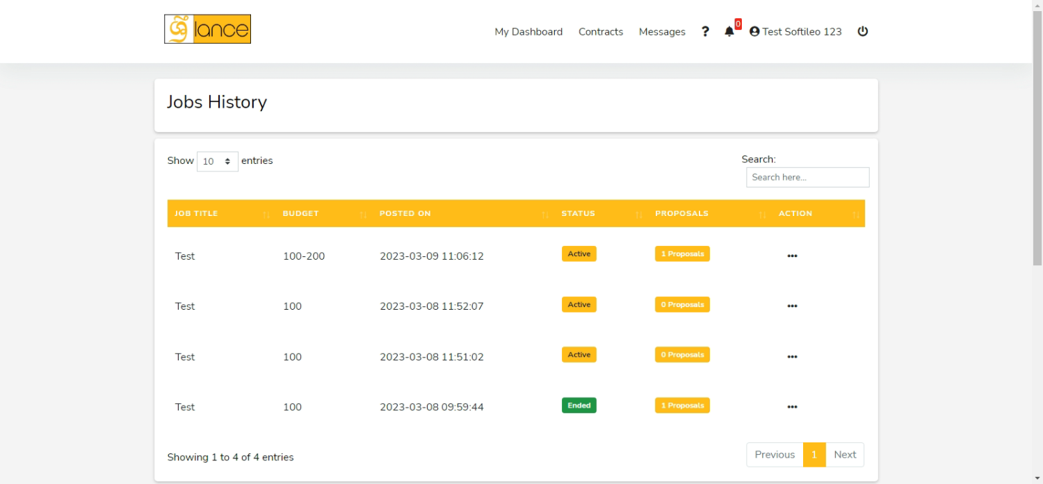Sort table by Budget column
The width and height of the screenshot is (1043, 484).
click(300, 213)
